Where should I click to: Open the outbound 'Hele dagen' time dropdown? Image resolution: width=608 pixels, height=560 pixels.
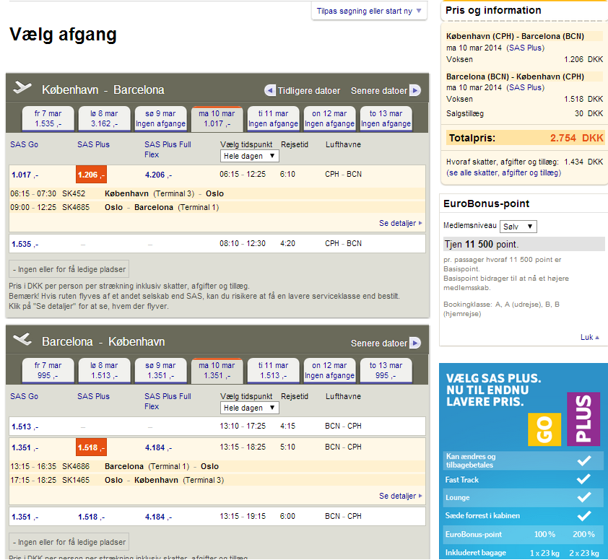pyautogui.click(x=249, y=156)
